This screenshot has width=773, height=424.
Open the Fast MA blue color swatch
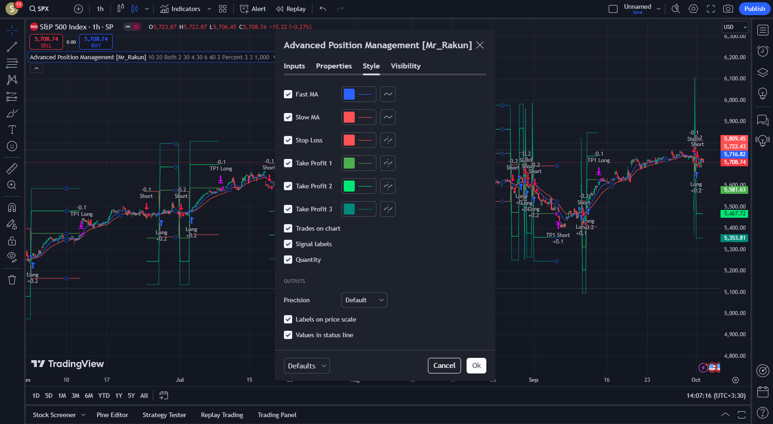349,94
